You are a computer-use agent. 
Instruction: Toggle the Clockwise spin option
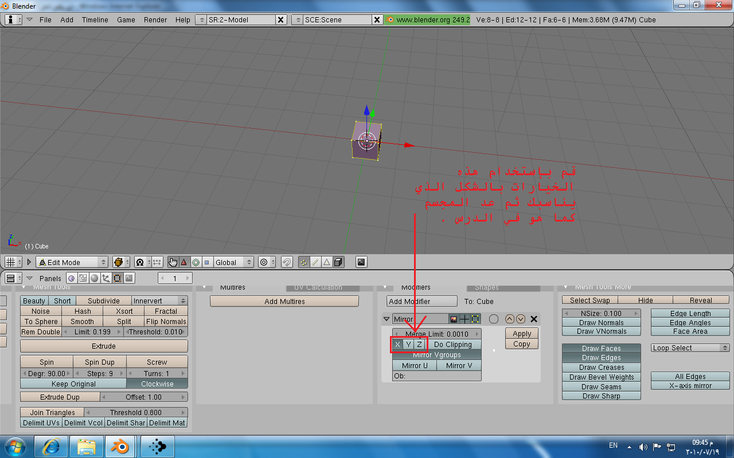coord(157,384)
